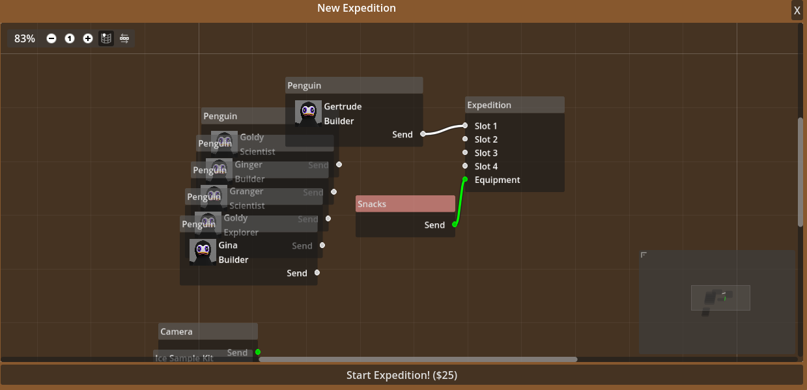
Task: Click the green Equipment input port
Action: 465,180
